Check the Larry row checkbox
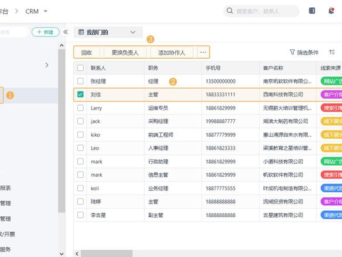The image size is (342, 257). (x=80, y=108)
